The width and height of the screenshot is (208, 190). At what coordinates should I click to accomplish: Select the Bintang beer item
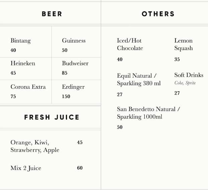20,41
